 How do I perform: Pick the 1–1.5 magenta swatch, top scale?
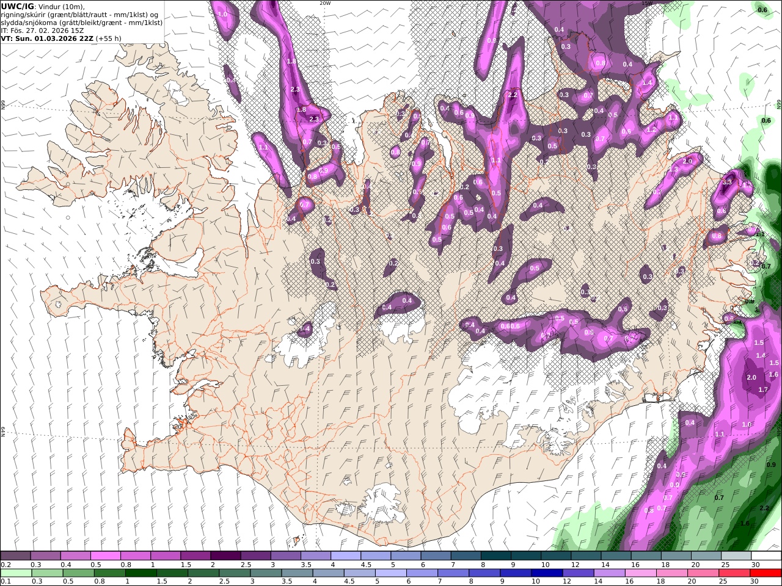coord(166,555)
